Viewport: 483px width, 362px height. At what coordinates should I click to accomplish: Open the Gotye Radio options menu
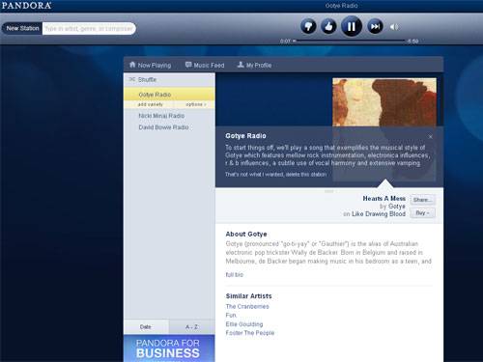(195, 104)
